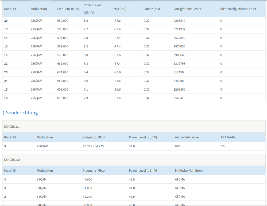Select the korrigierbare Fehler column header
The image size is (267, 206).
[187, 9]
